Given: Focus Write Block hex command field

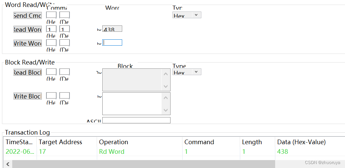Looking at the screenshot, I should (51, 96).
